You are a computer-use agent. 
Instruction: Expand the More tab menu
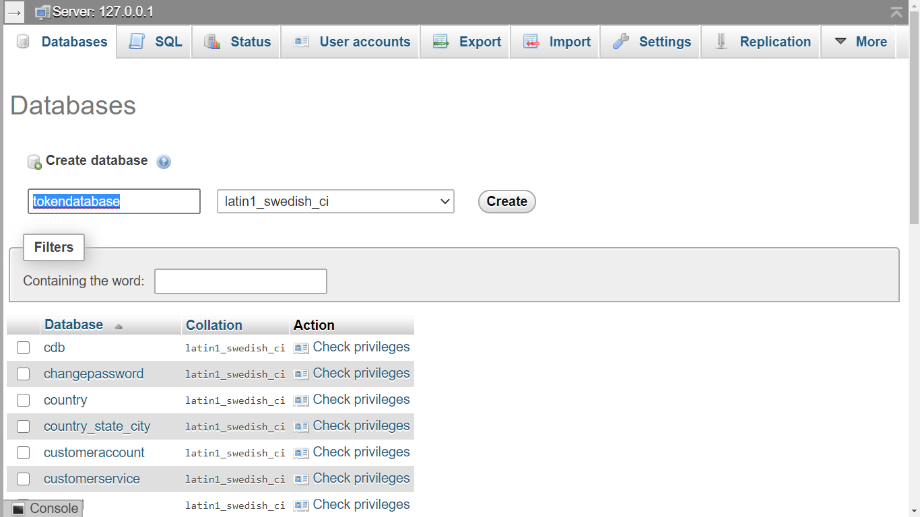click(x=861, y=42)
